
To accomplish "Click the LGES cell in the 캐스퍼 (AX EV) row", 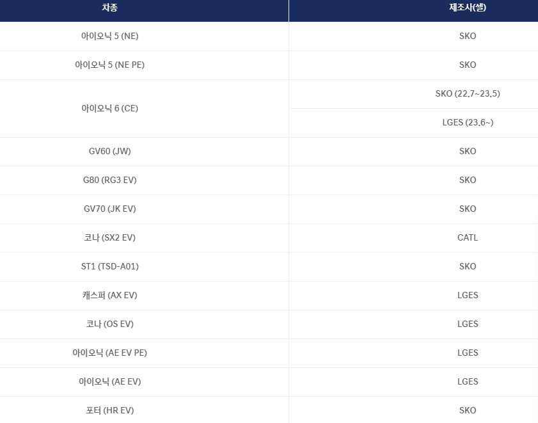I will click(x=468, y=295).
